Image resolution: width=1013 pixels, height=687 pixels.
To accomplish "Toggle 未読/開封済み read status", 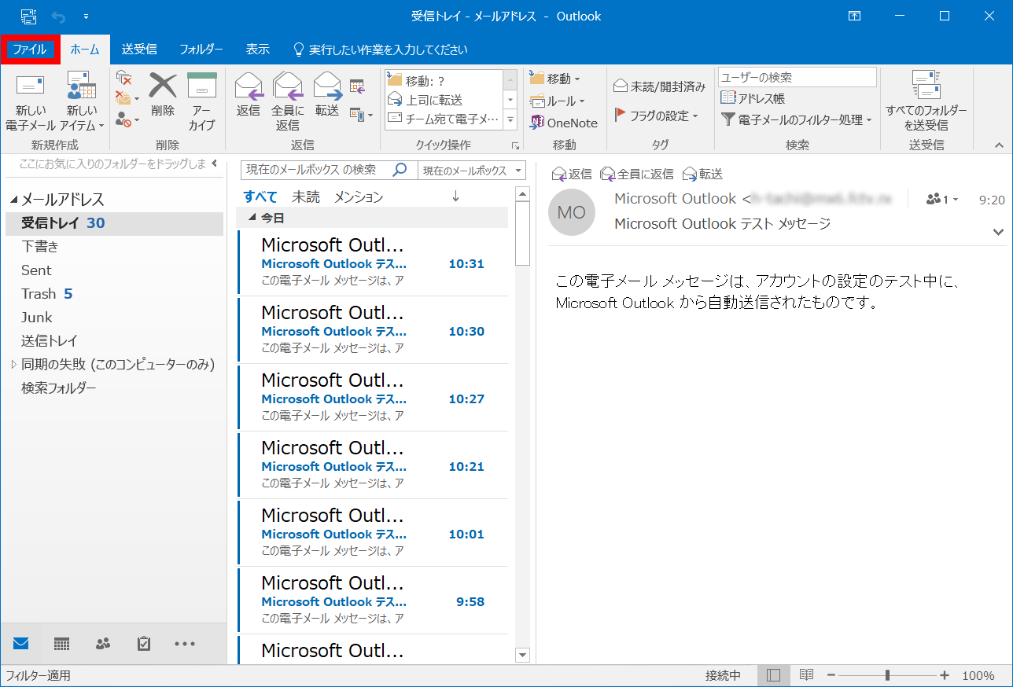I will click(x=659, y=86).
